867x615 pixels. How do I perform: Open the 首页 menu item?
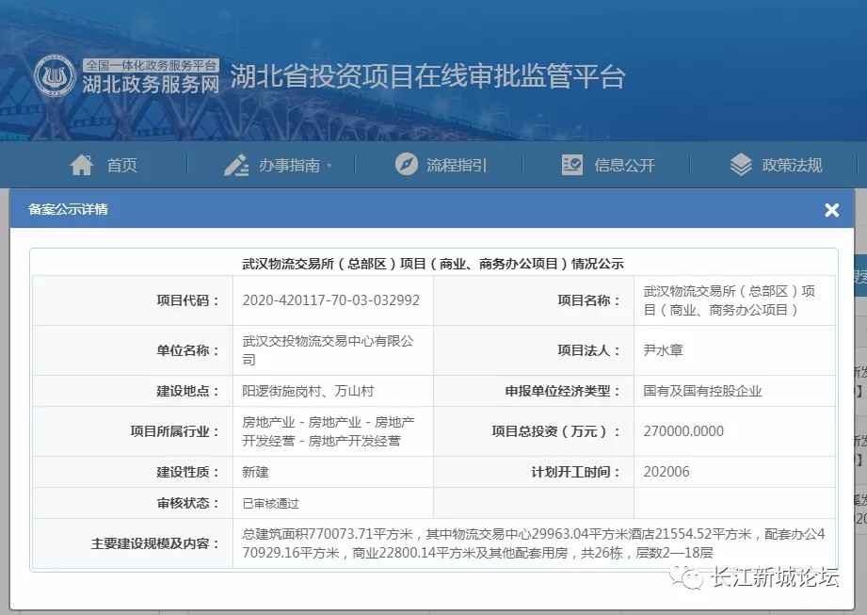click(121, 165)
